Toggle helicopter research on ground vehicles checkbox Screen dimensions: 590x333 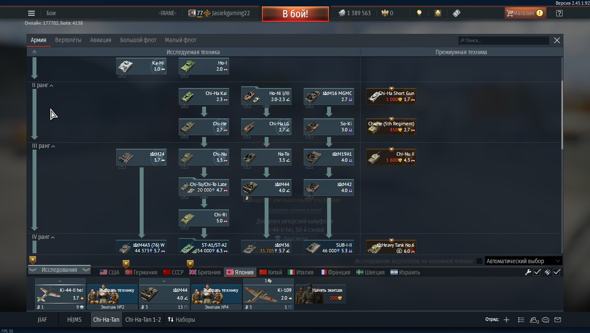click(479, 261)
